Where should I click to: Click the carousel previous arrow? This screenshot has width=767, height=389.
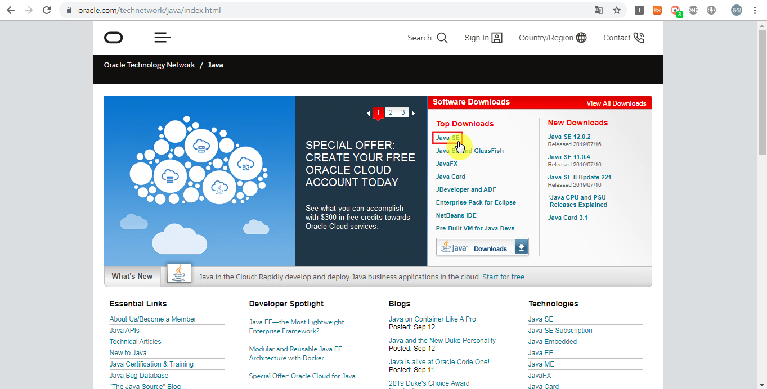(x=368, y=113)
